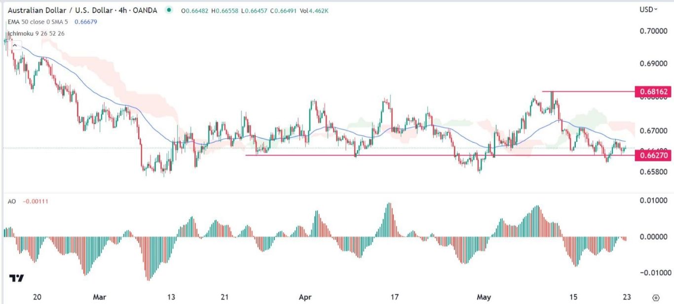
Task: Click the 17 date label on the time axis
Action: [x=394, y=297]
